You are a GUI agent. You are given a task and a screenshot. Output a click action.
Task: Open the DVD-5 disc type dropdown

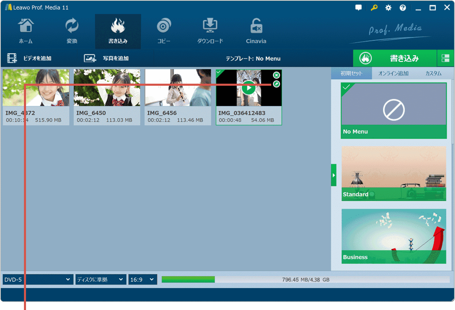coord(38,279)
